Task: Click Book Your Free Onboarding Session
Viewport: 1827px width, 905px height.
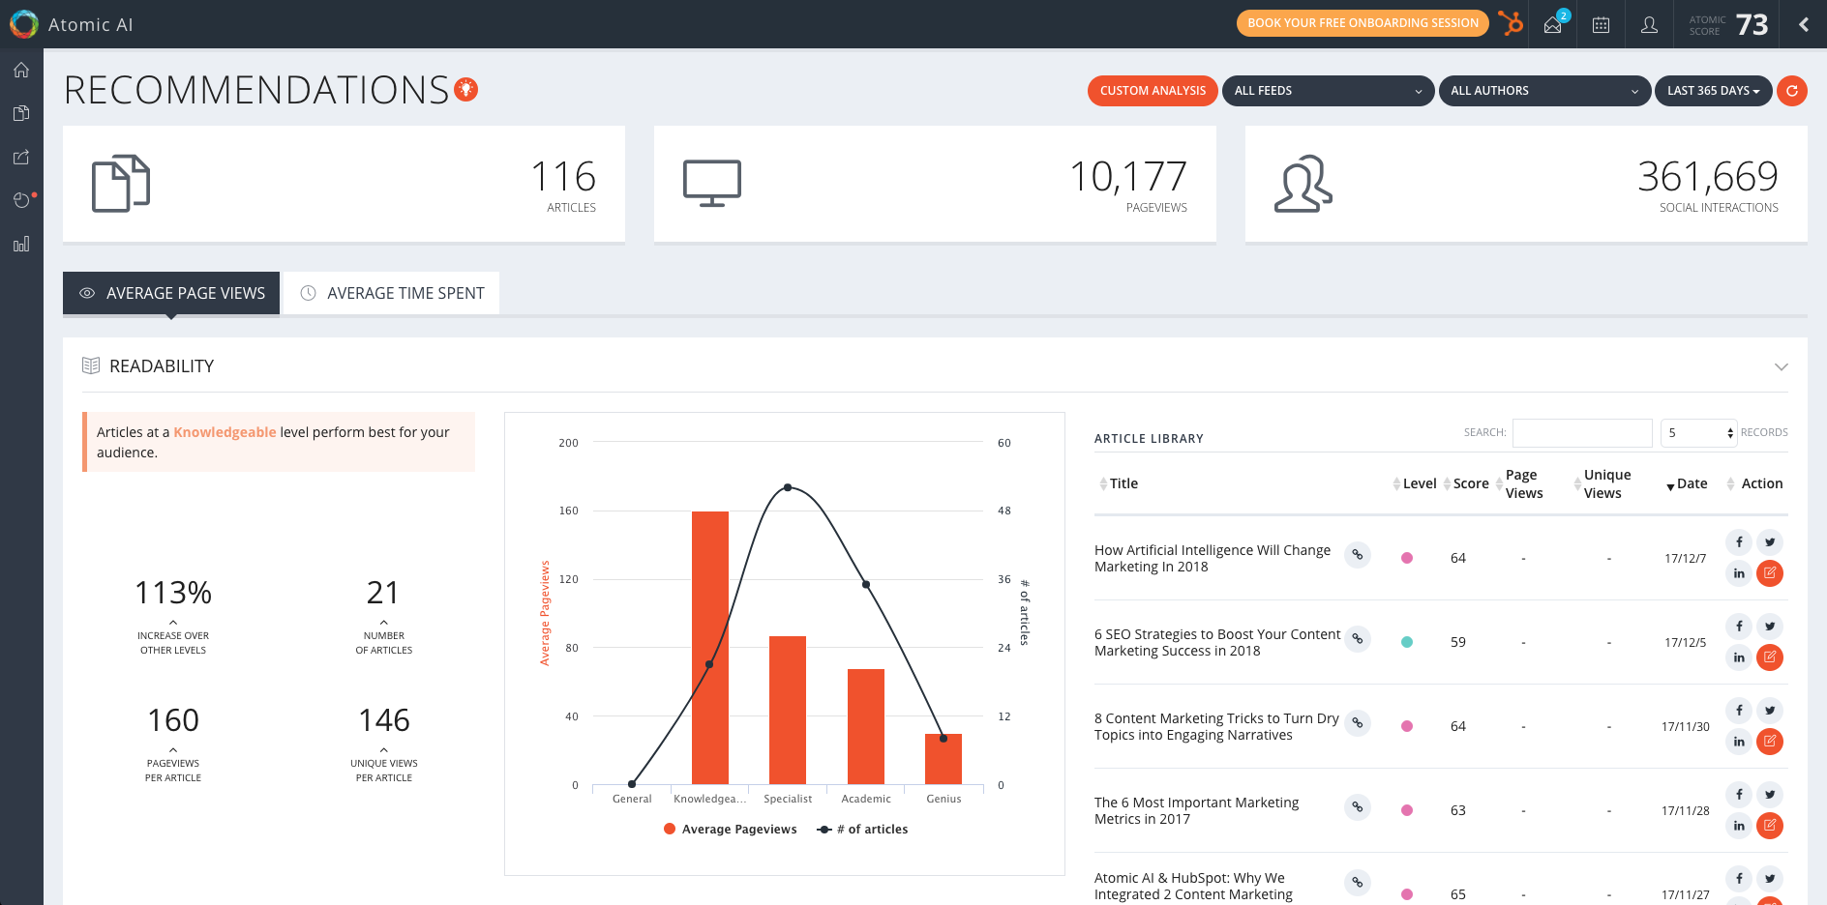Action: point(1363,23)
